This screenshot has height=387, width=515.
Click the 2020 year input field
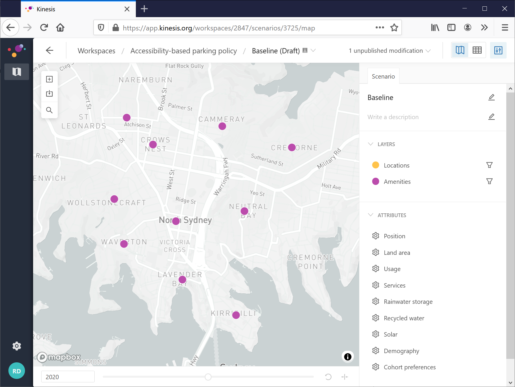[68, 377]
